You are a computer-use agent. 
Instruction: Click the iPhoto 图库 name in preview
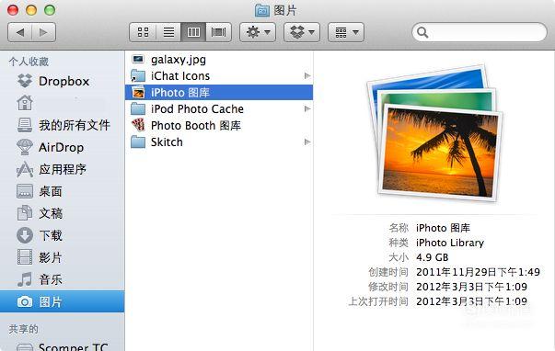[443, 228]
